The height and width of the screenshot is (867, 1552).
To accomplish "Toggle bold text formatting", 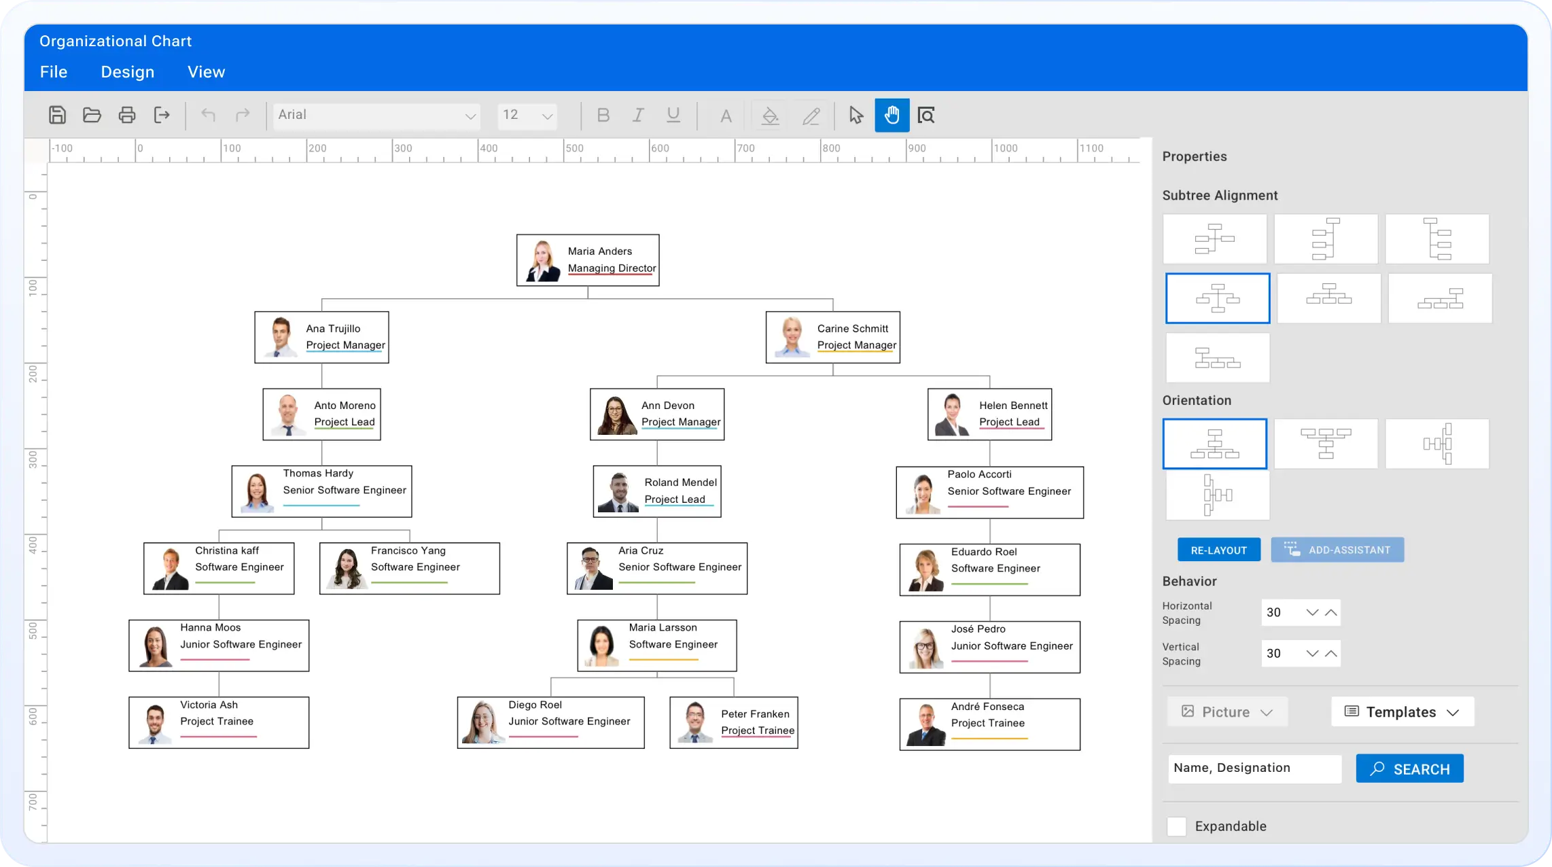I will [603, 115].
